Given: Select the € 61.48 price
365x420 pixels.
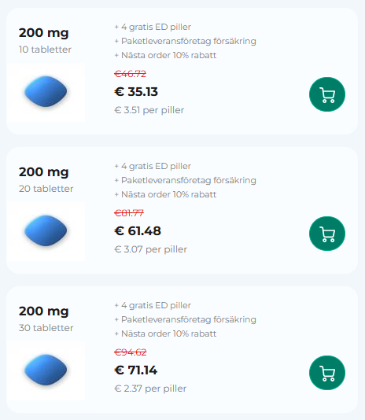Looking at the screenshot, I should (x=138, y=231).
